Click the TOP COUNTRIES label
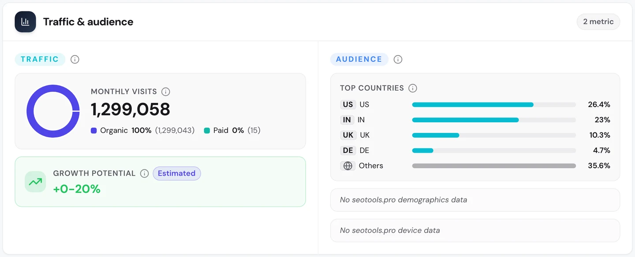The width and height of the screenshot is (635, 257). [372, 88]
